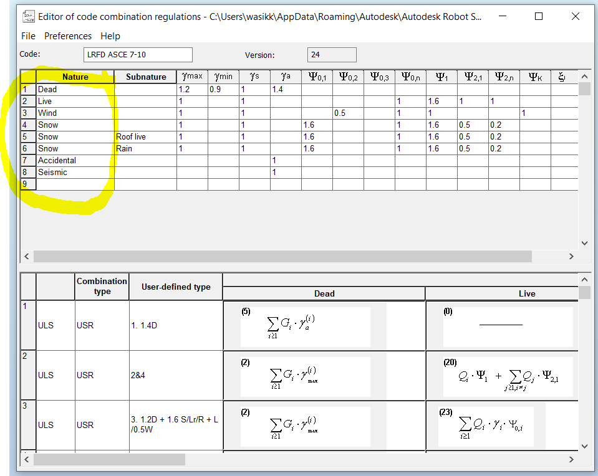Click the Nature column header
This screenshot has height=476, width=598.
point(75,76)
